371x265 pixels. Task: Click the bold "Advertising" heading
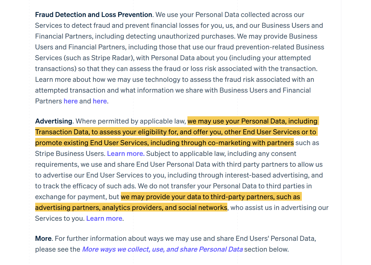[54, 121]
